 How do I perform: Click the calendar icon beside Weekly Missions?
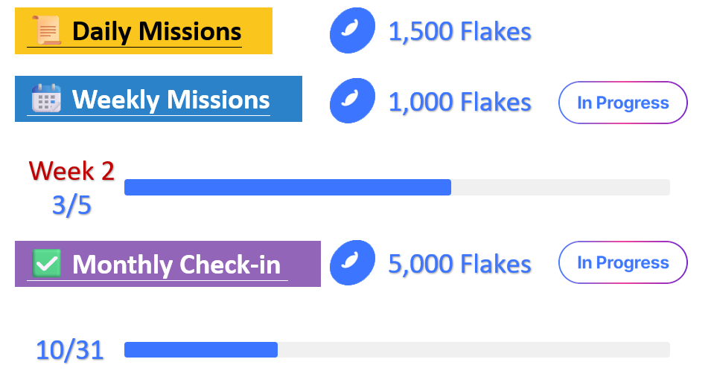click(x=46, y=98)
